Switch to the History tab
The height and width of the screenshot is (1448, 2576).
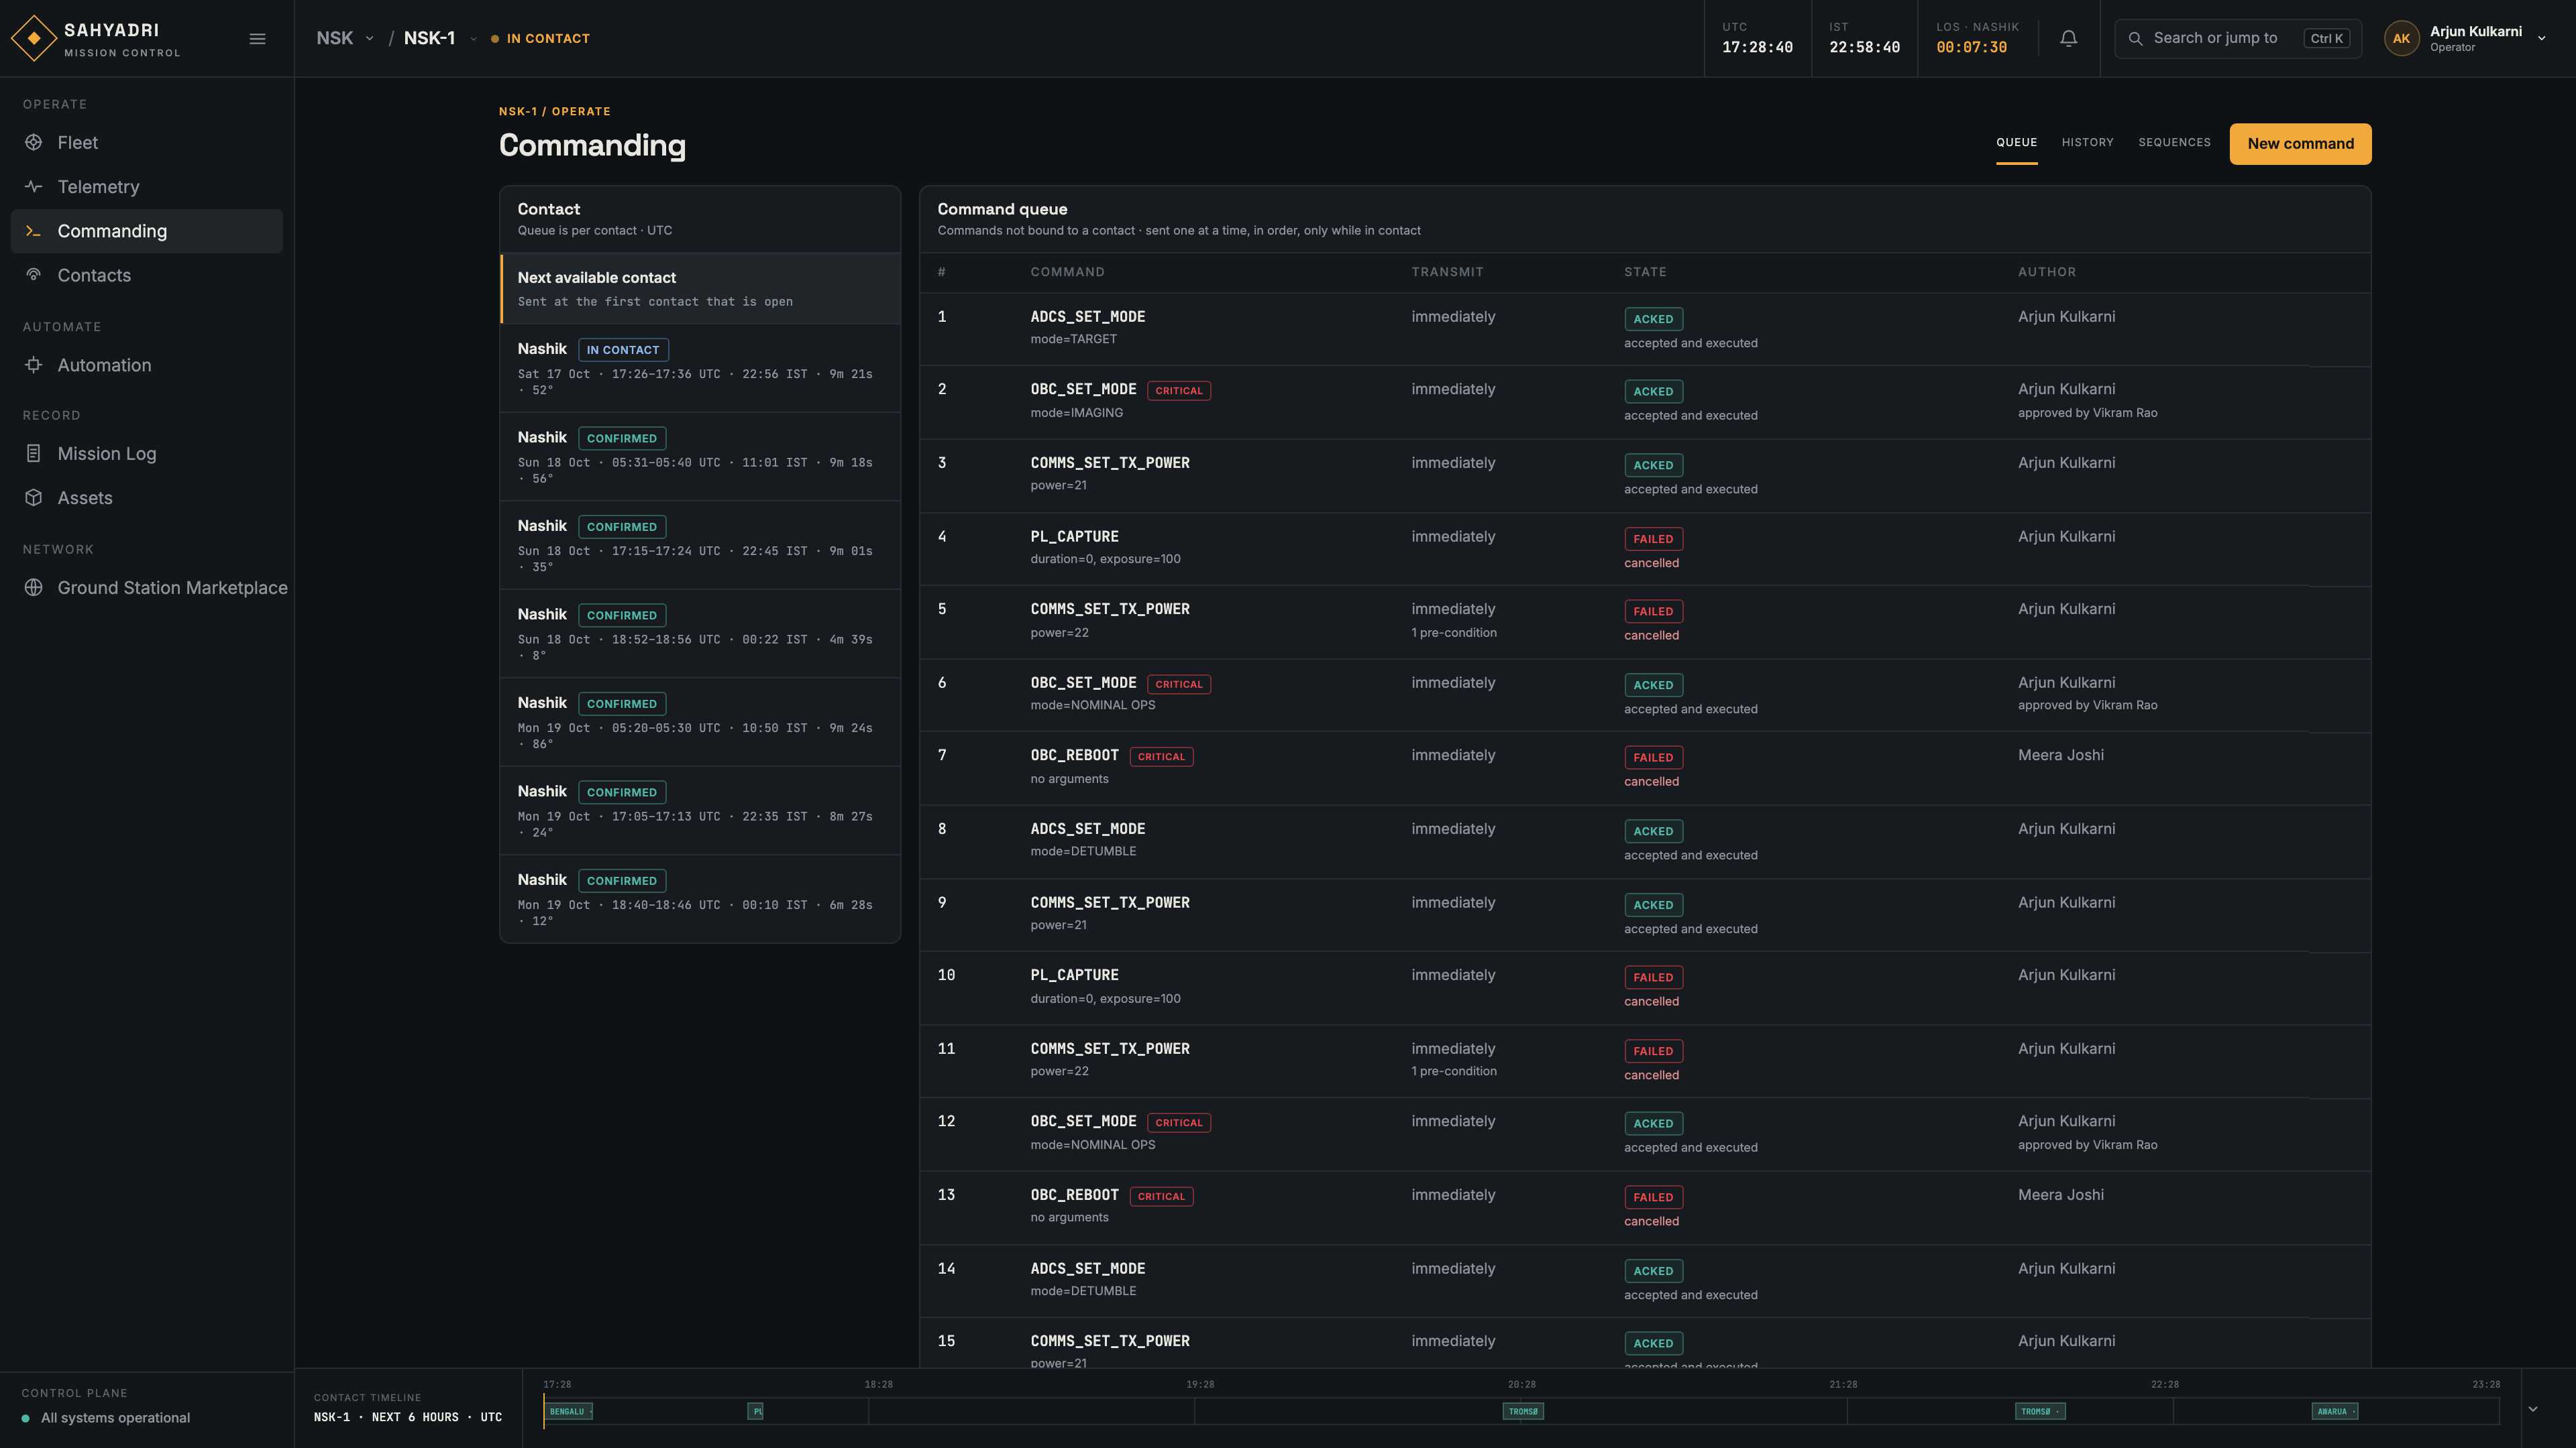(2087, 143)
